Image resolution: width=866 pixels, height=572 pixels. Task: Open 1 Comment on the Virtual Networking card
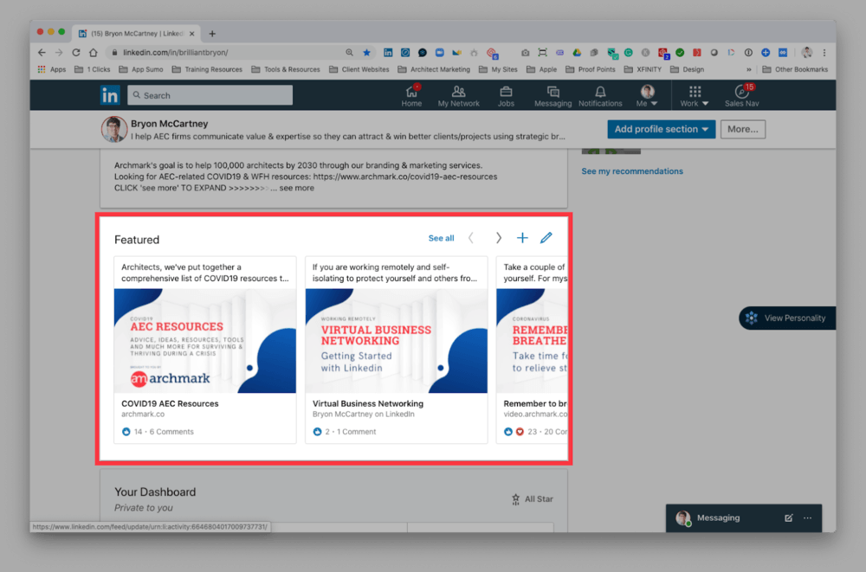tap(356, 432)
